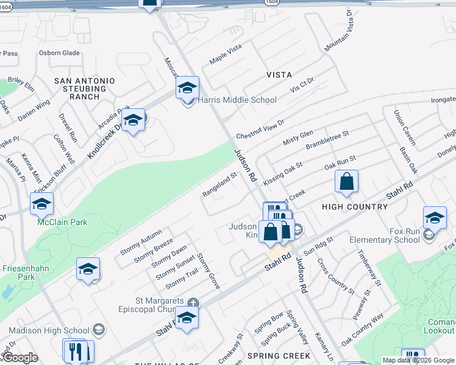Click the VISTA neighborhood label
Viewport: 456px width, 365px height.
(x=279, y=75)
